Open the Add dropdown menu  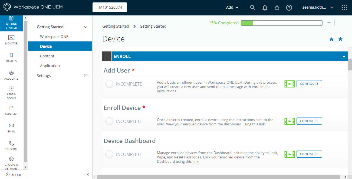[x=232, y=7]
